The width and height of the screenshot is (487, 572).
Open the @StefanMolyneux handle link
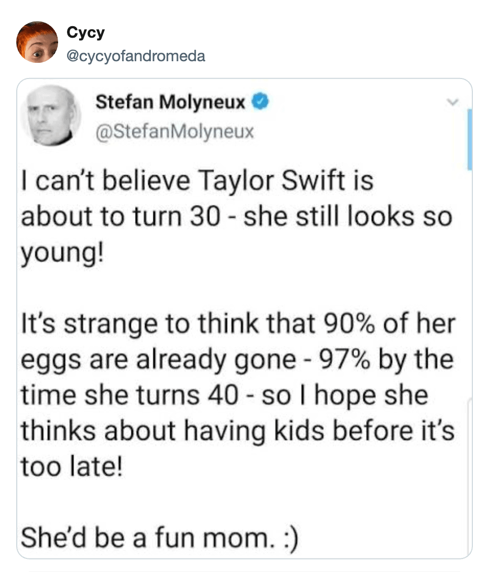pos(174,131)
